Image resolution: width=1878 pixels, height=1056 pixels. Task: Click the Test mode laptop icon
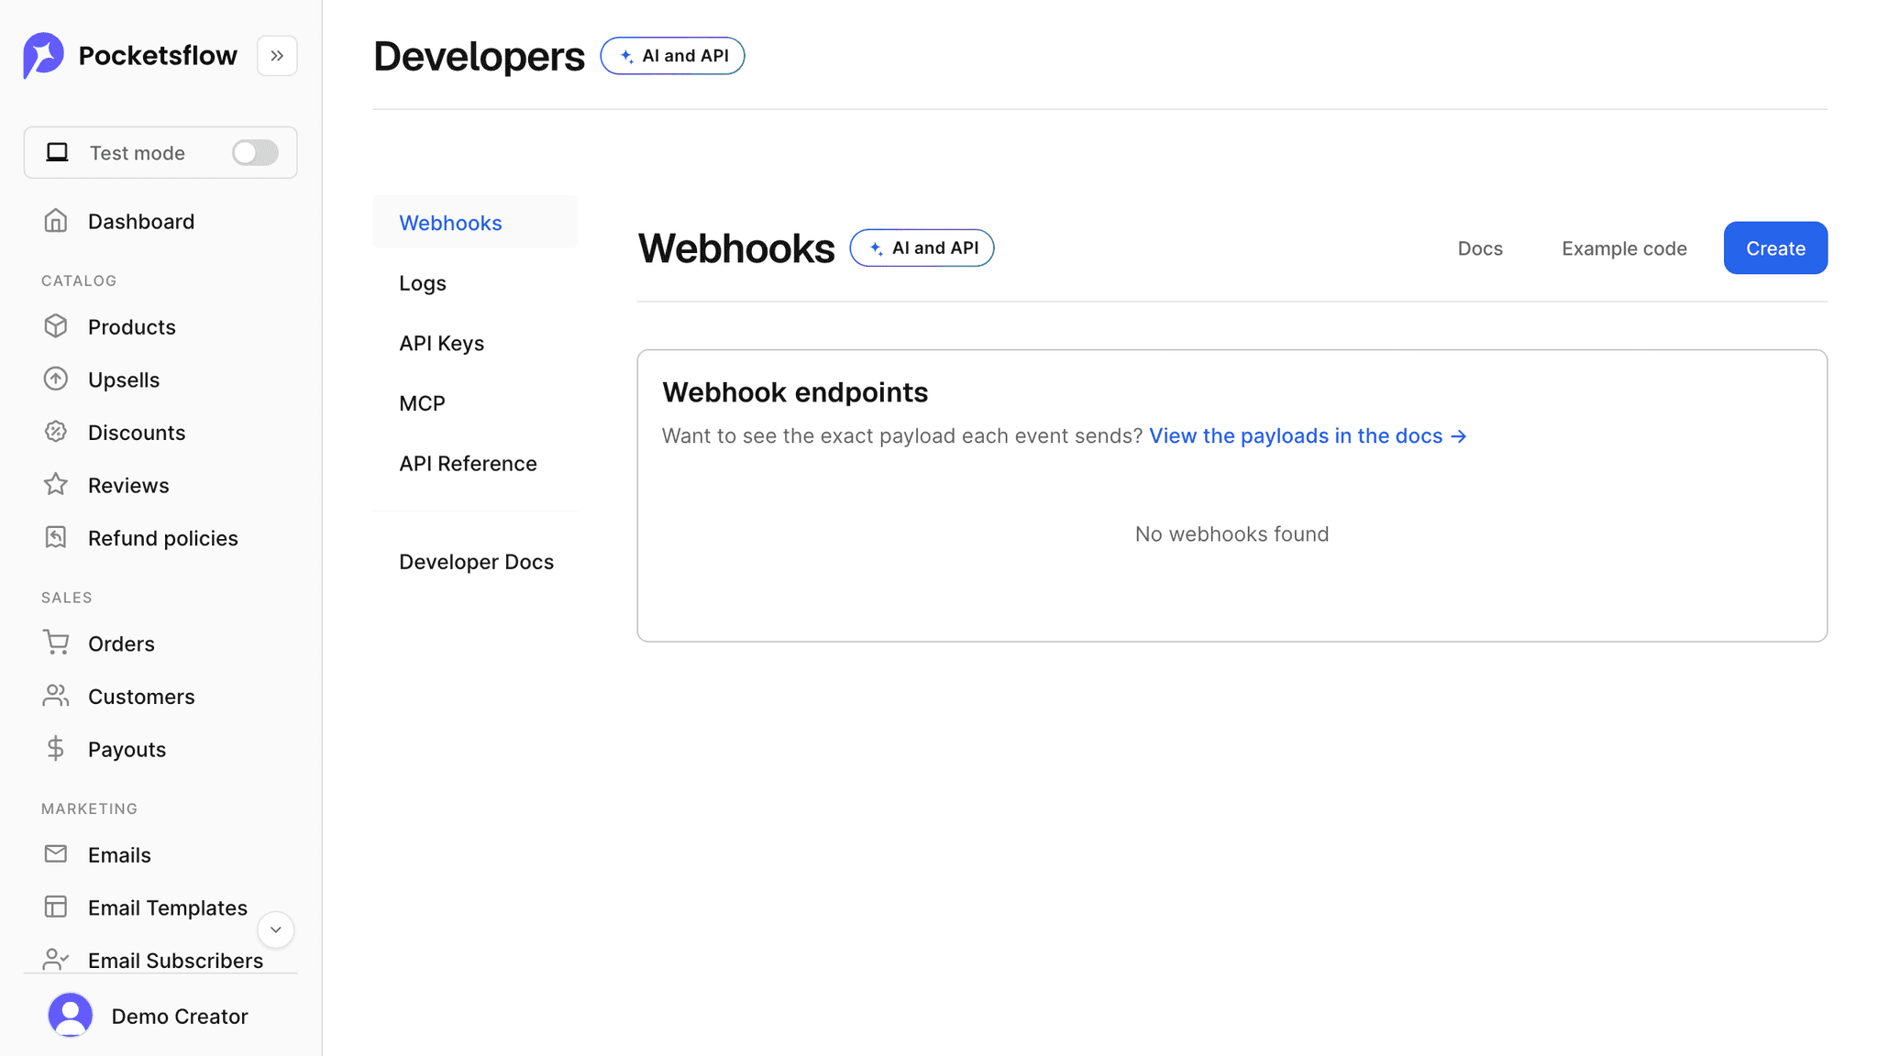58,152
